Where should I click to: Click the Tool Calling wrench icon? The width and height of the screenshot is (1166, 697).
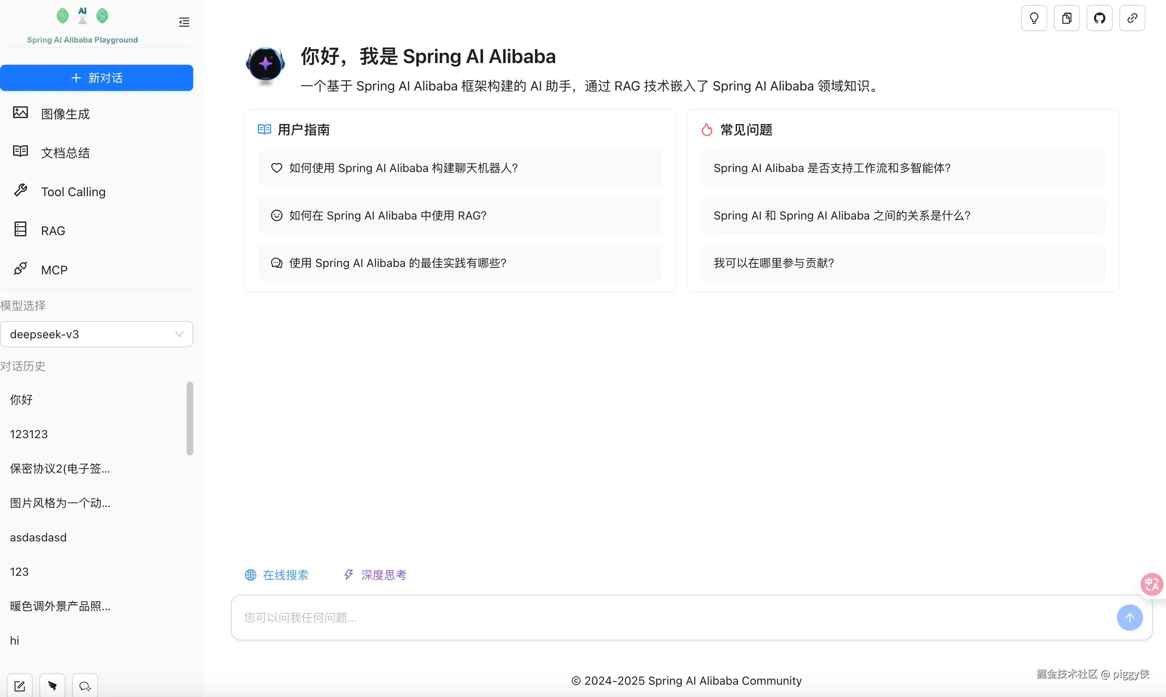(20, 190)
